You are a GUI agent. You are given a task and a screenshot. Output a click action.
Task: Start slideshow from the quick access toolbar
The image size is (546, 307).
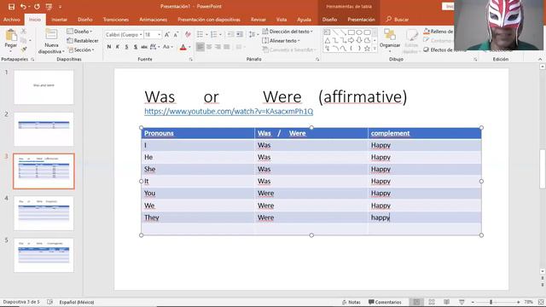(x=49, y=7)
